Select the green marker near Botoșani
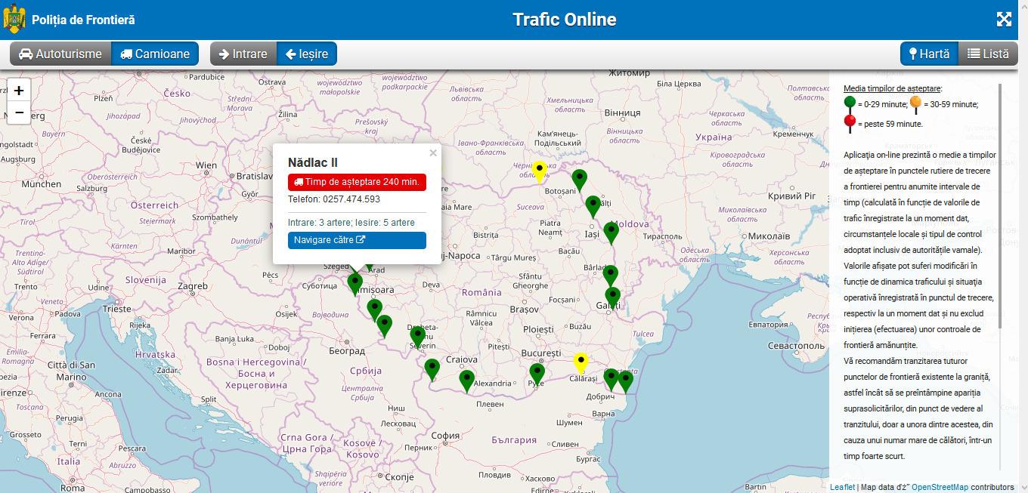 coord(579,180)
